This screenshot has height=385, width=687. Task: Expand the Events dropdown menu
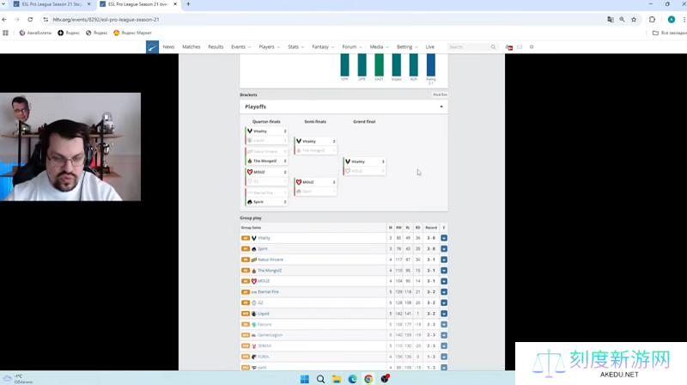(x=241, y=47)
